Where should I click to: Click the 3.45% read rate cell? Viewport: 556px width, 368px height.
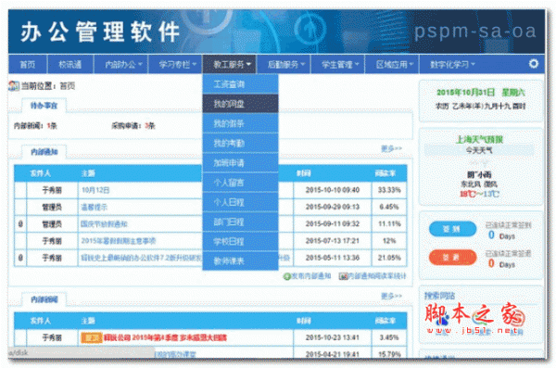pyautogui.click(x=389, y=337)
